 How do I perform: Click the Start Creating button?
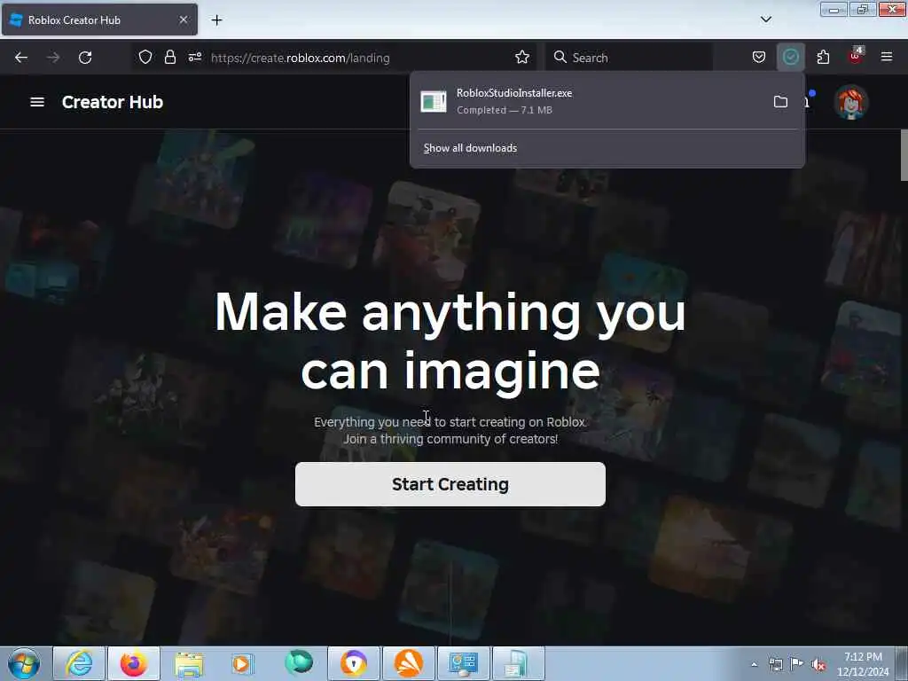click(x=450, y=484)
